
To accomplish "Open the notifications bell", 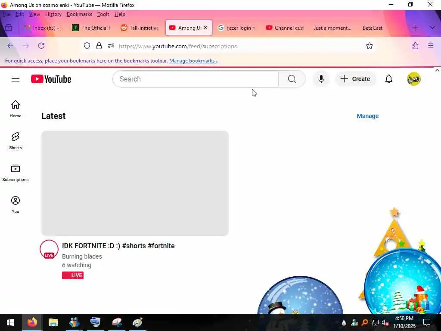I will coord(389,79).
